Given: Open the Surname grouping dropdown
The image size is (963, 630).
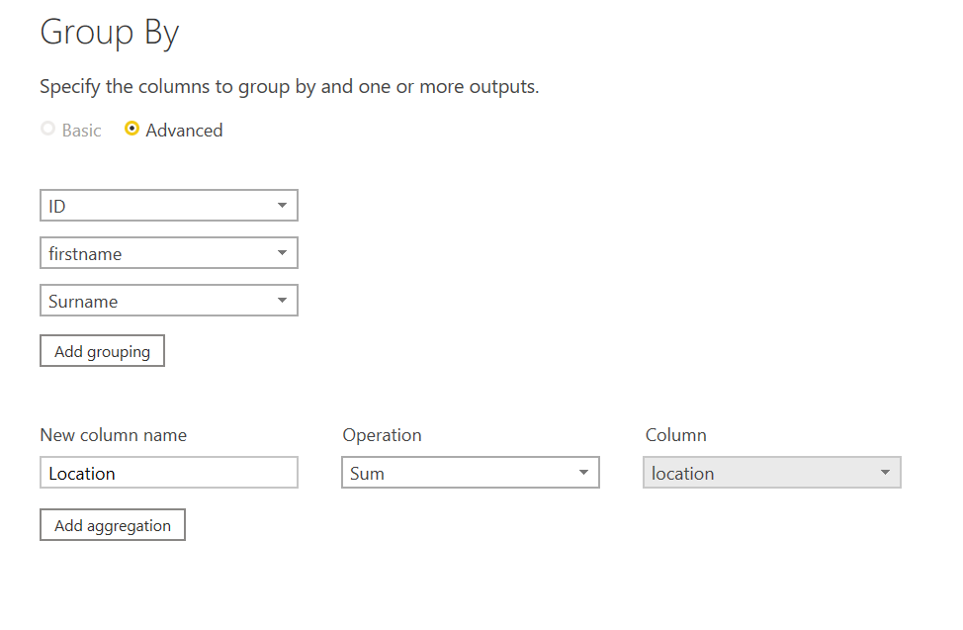Looking at the screenshot, I should coord(169,300).
